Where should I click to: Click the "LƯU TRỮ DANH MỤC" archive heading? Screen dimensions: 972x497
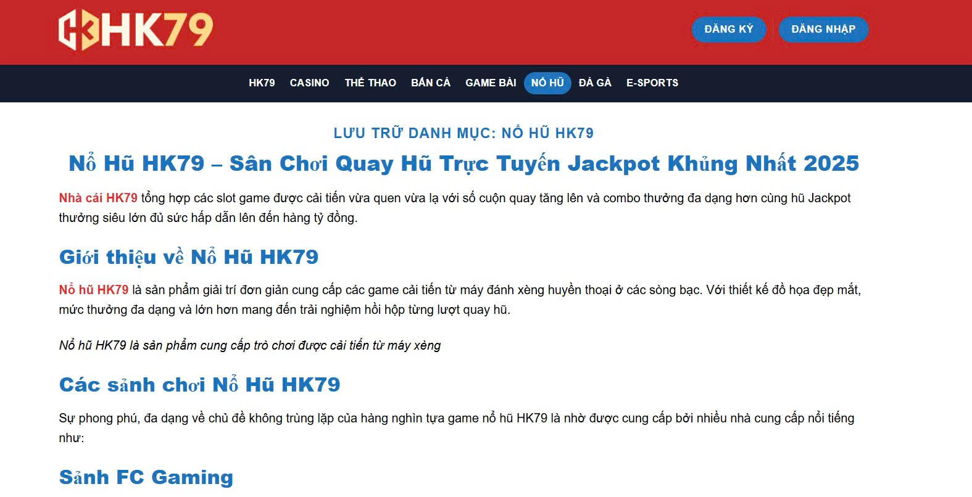463,133
